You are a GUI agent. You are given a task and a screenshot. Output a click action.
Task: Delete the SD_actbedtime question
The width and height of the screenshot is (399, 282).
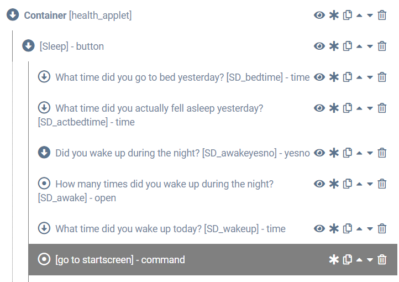pyautogui.click(x=382, y=108)
